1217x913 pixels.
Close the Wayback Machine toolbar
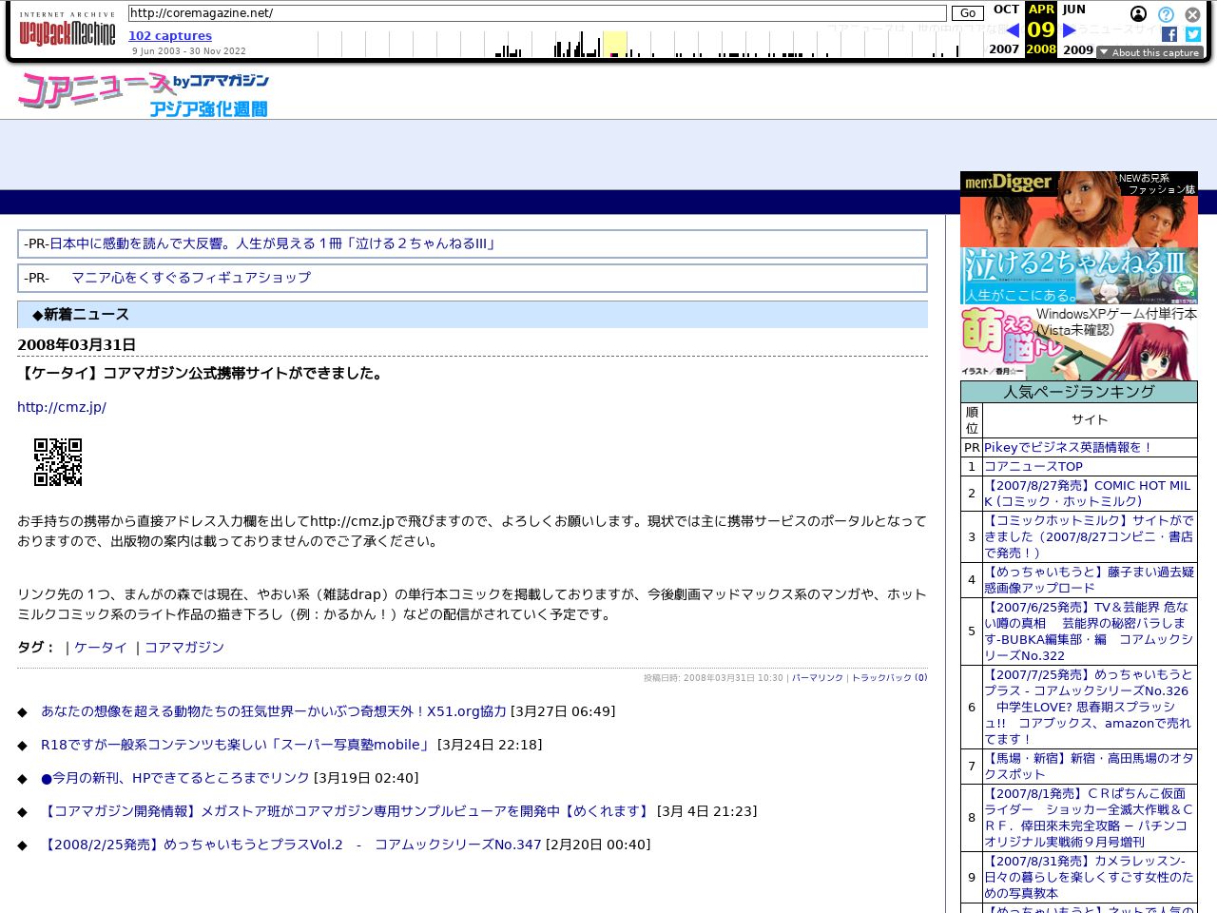click(x=1192, y=14)
